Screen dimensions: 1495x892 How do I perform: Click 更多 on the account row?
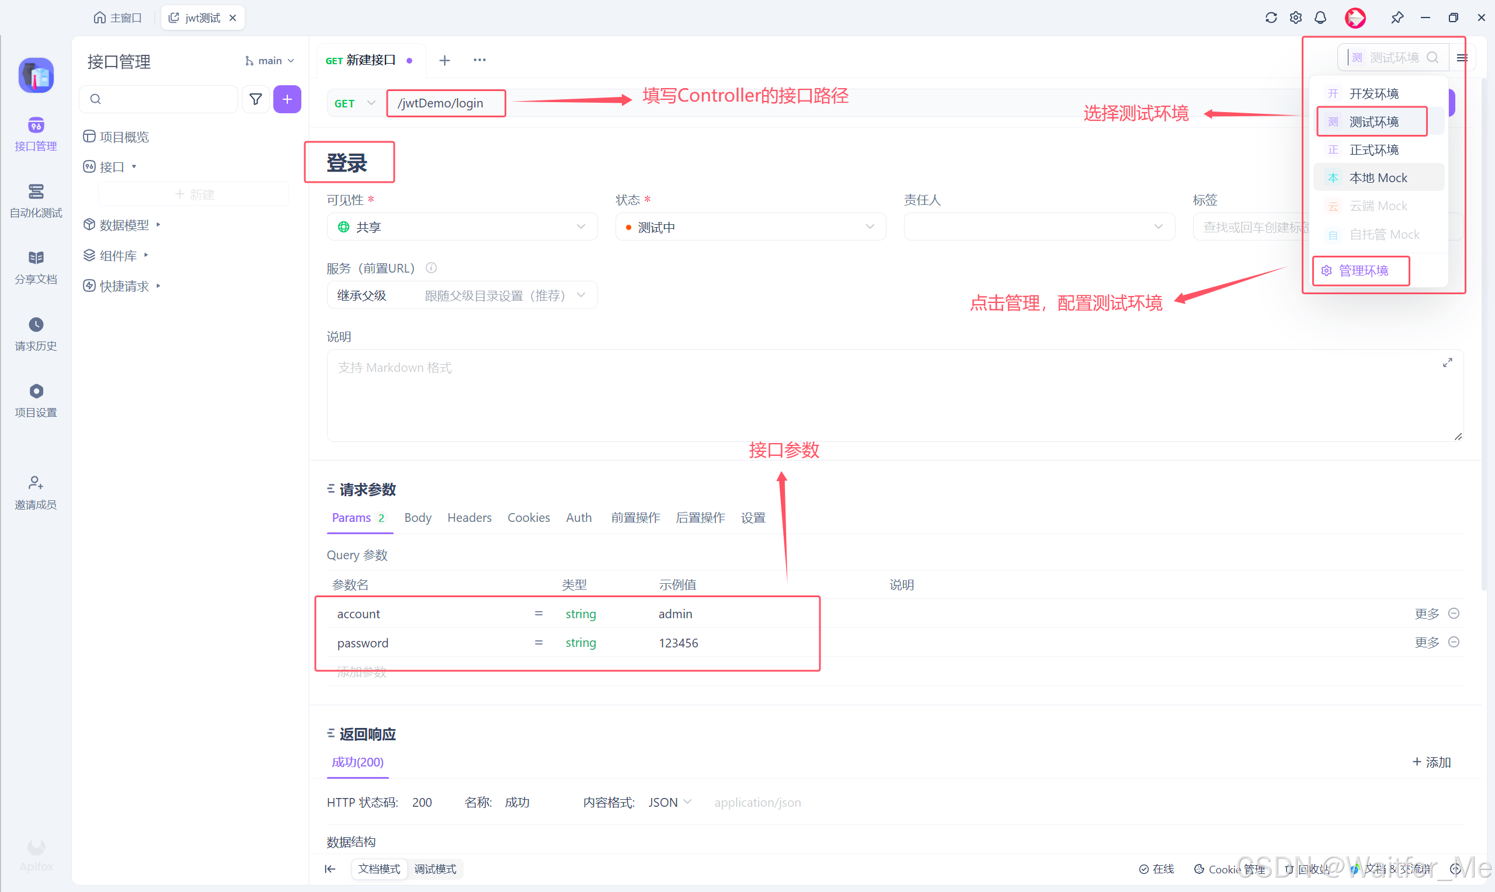tap(1427, 614)
